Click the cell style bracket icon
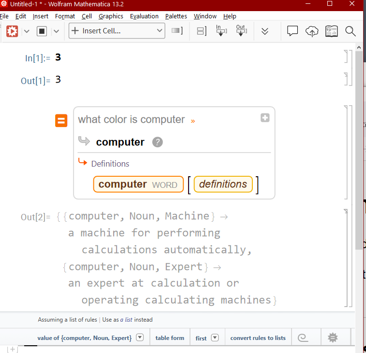The image size is (366, 353). pos(177,30)
